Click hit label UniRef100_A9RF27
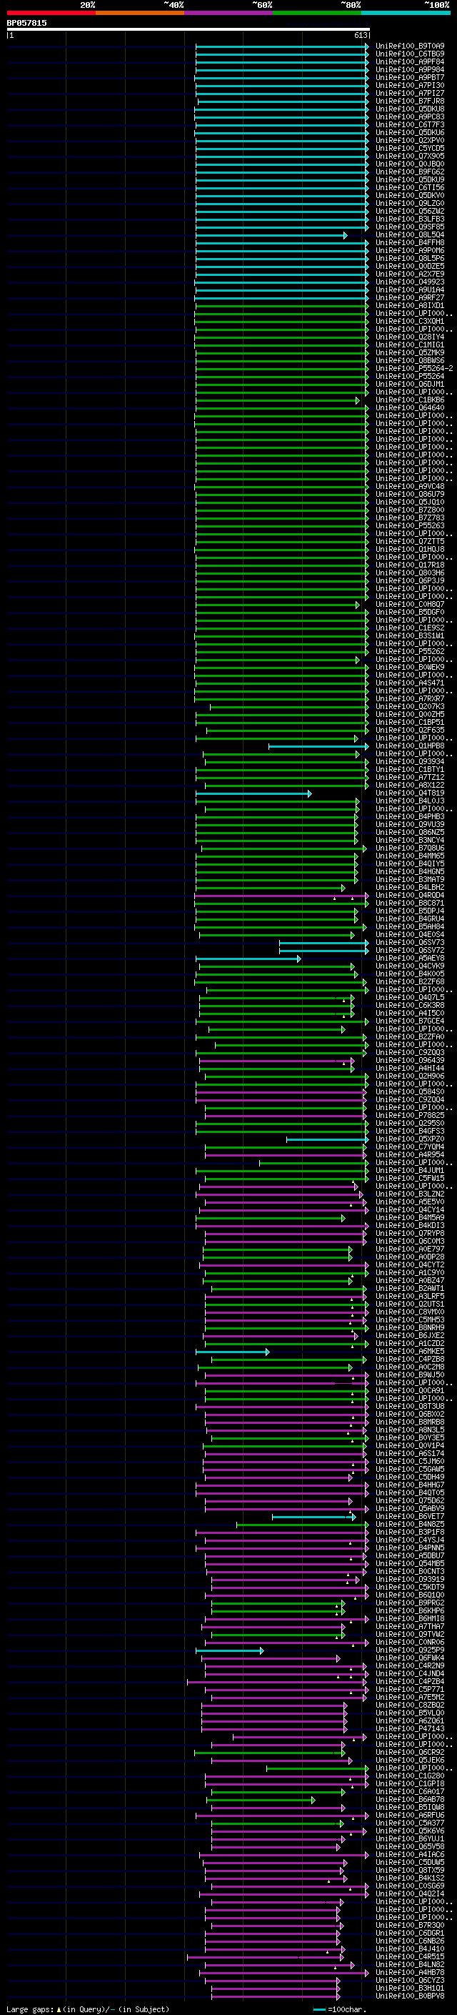 click(410, 297)
